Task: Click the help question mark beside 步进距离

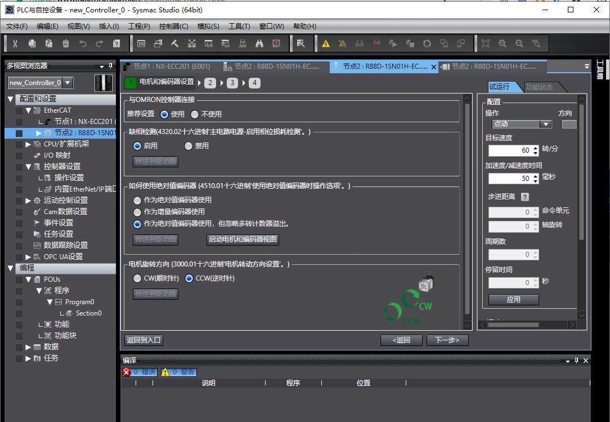Action: (525, 197)
